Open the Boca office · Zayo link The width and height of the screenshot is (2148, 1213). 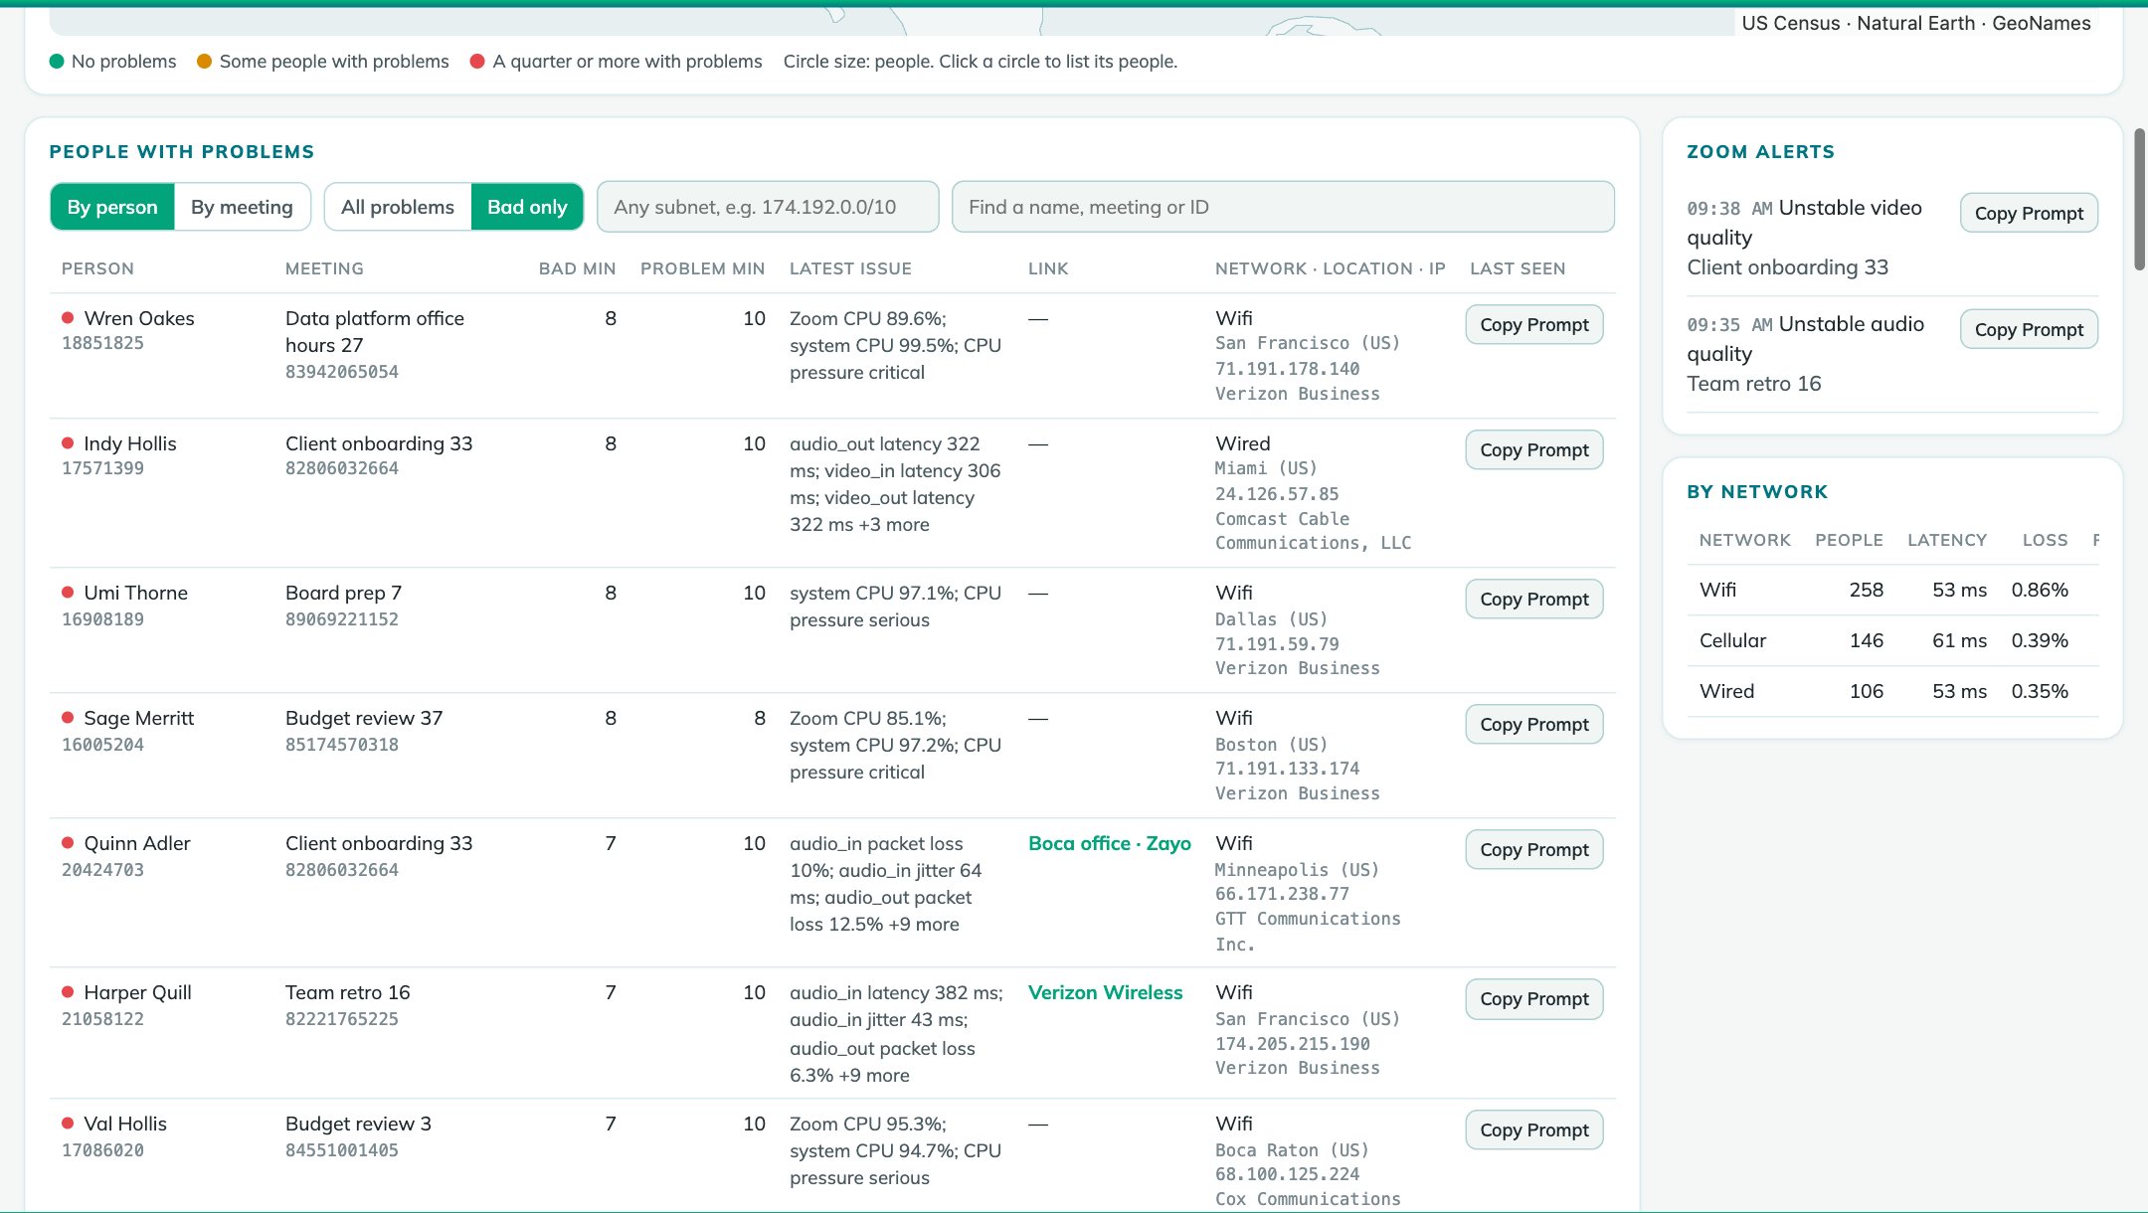(x=1109, y=843)
